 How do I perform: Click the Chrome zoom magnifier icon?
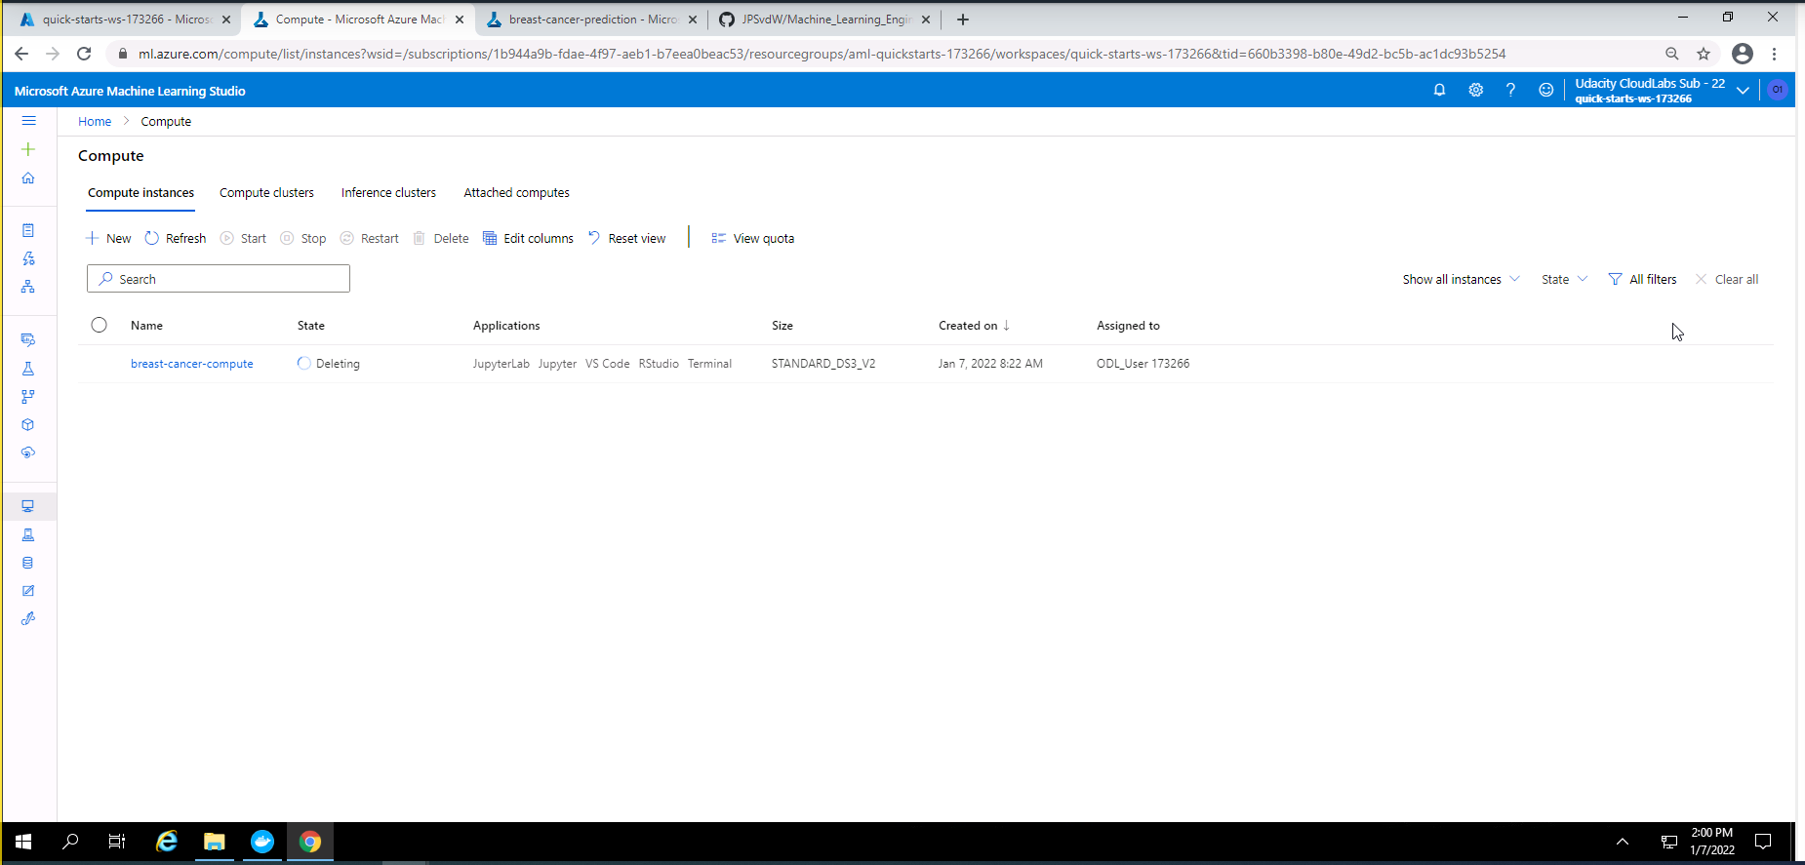[x=1671, y=54]
